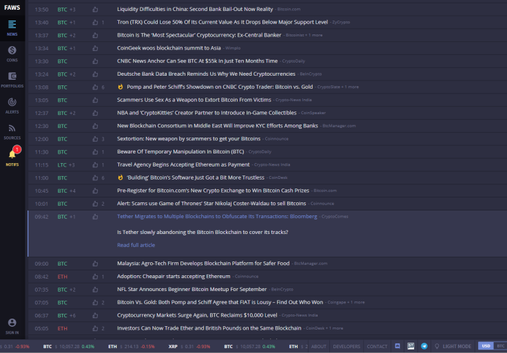Show '+ 1 more' sources for Bitcoin Vs. Gold article
This screenshot has height=353, width=507.
[356, 302]
